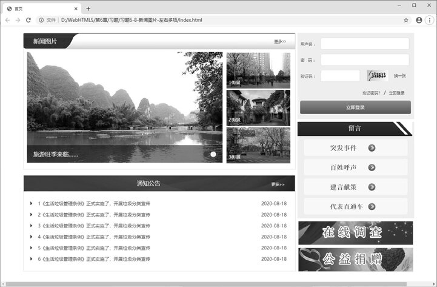437x287 pixels.
Task: Focus the 用户名 input field
Action: 365,44
